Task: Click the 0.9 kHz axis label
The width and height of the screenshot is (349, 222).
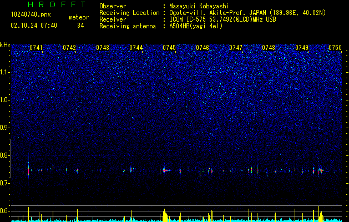Action: pyautogui.click(x=4, y=128)
